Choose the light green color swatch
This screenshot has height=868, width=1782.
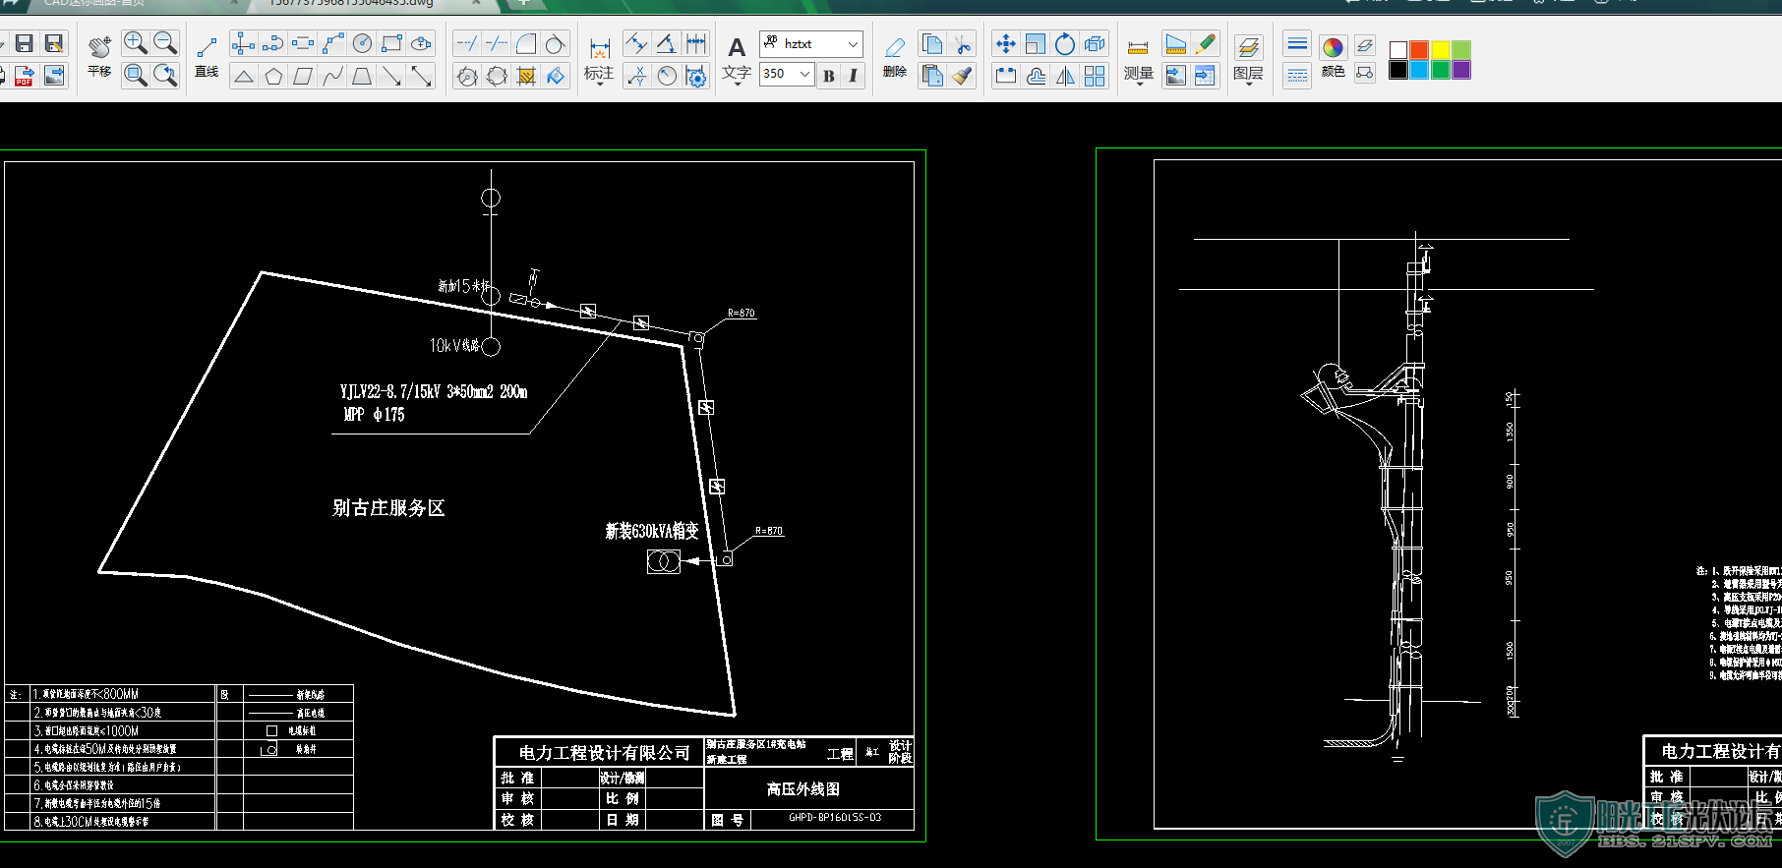(1461, 50)
